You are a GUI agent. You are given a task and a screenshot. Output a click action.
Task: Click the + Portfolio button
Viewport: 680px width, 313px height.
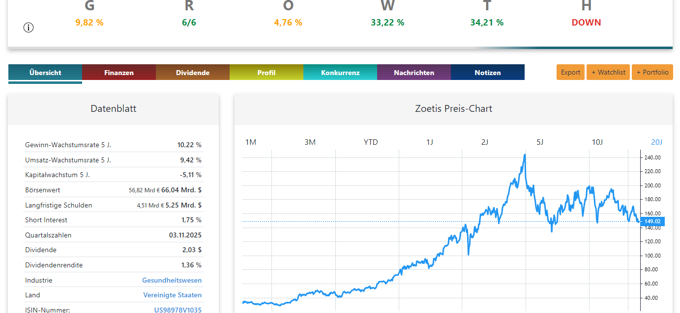(x=652, y=72)
